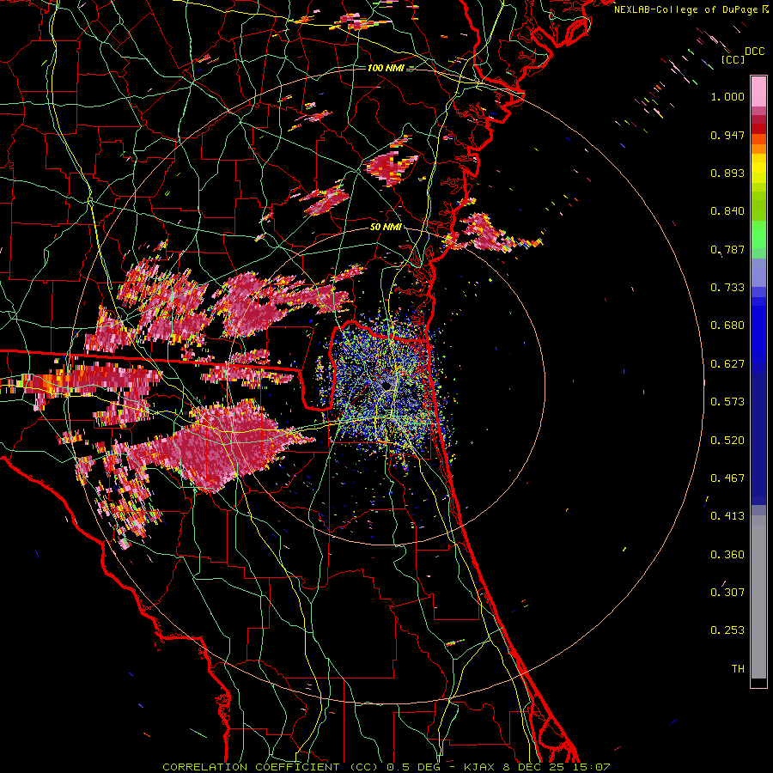This screenshot has height=773, width=773.
Task: Click the 0.467 color scale value
Action: pyautogui.click(x=727, y=478)
